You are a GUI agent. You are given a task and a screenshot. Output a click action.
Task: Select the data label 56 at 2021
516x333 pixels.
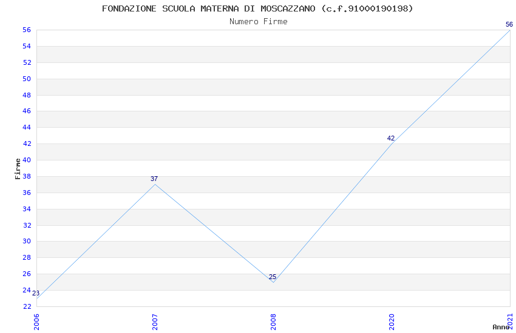tap(509, 24)
